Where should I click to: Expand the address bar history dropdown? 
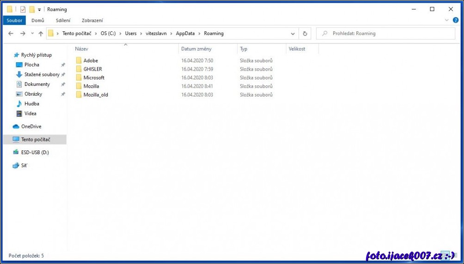point(293,34)
